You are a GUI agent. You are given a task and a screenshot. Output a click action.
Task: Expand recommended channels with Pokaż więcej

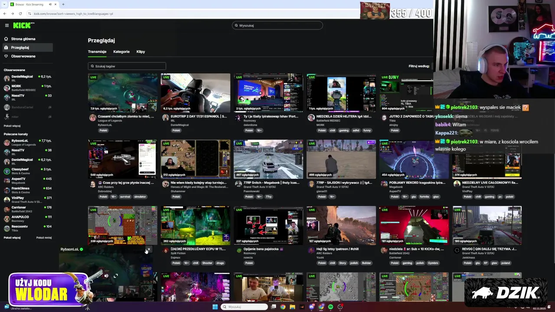click(12, 237)
